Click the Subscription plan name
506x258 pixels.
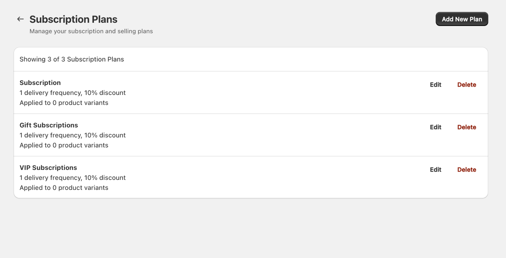[x=40, y=83]
